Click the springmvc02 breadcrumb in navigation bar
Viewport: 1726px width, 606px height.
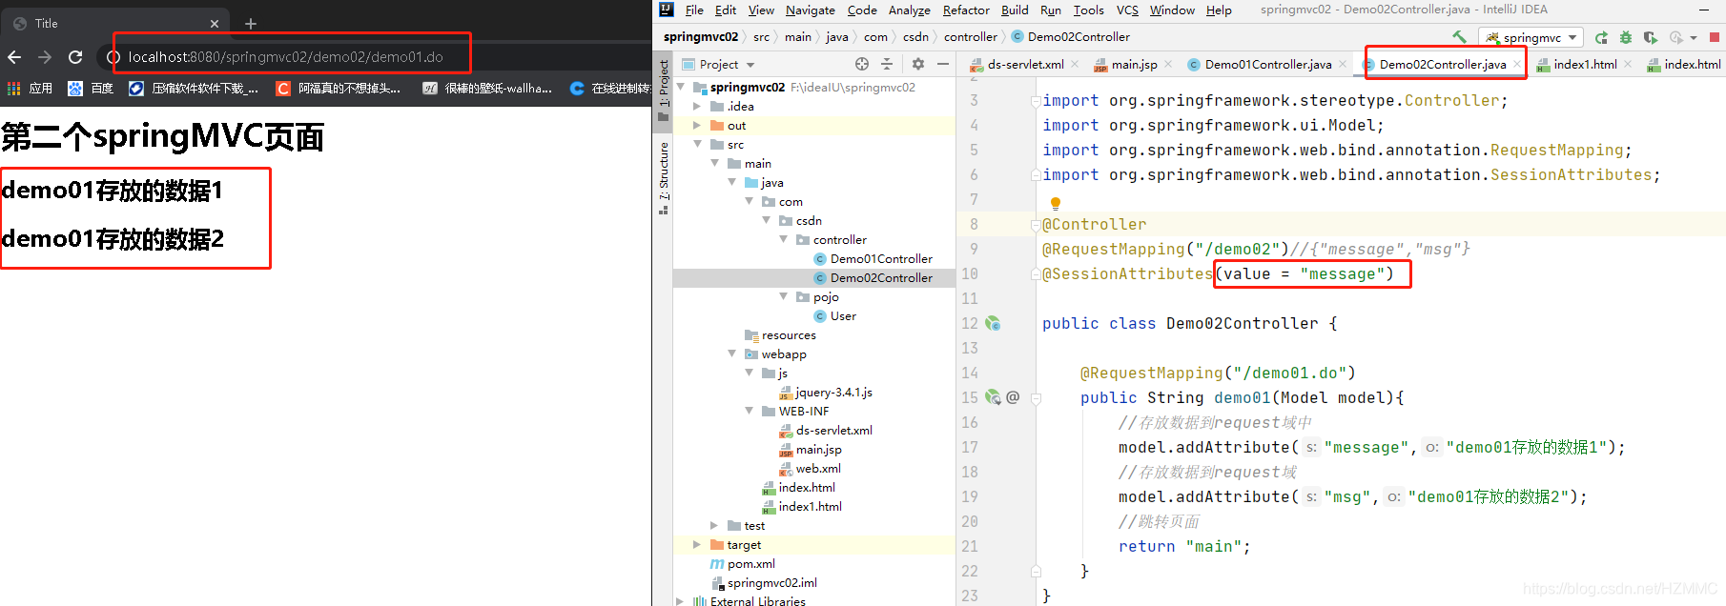701,37
